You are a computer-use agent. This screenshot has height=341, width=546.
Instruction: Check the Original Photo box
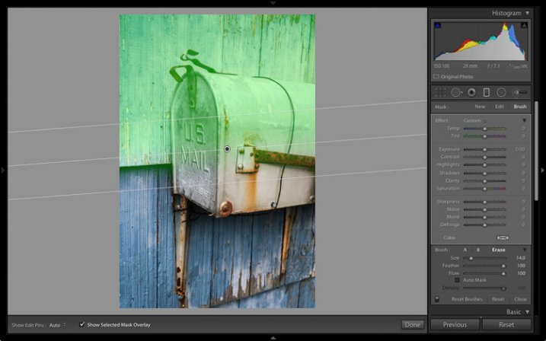click(x=436, y=77)
